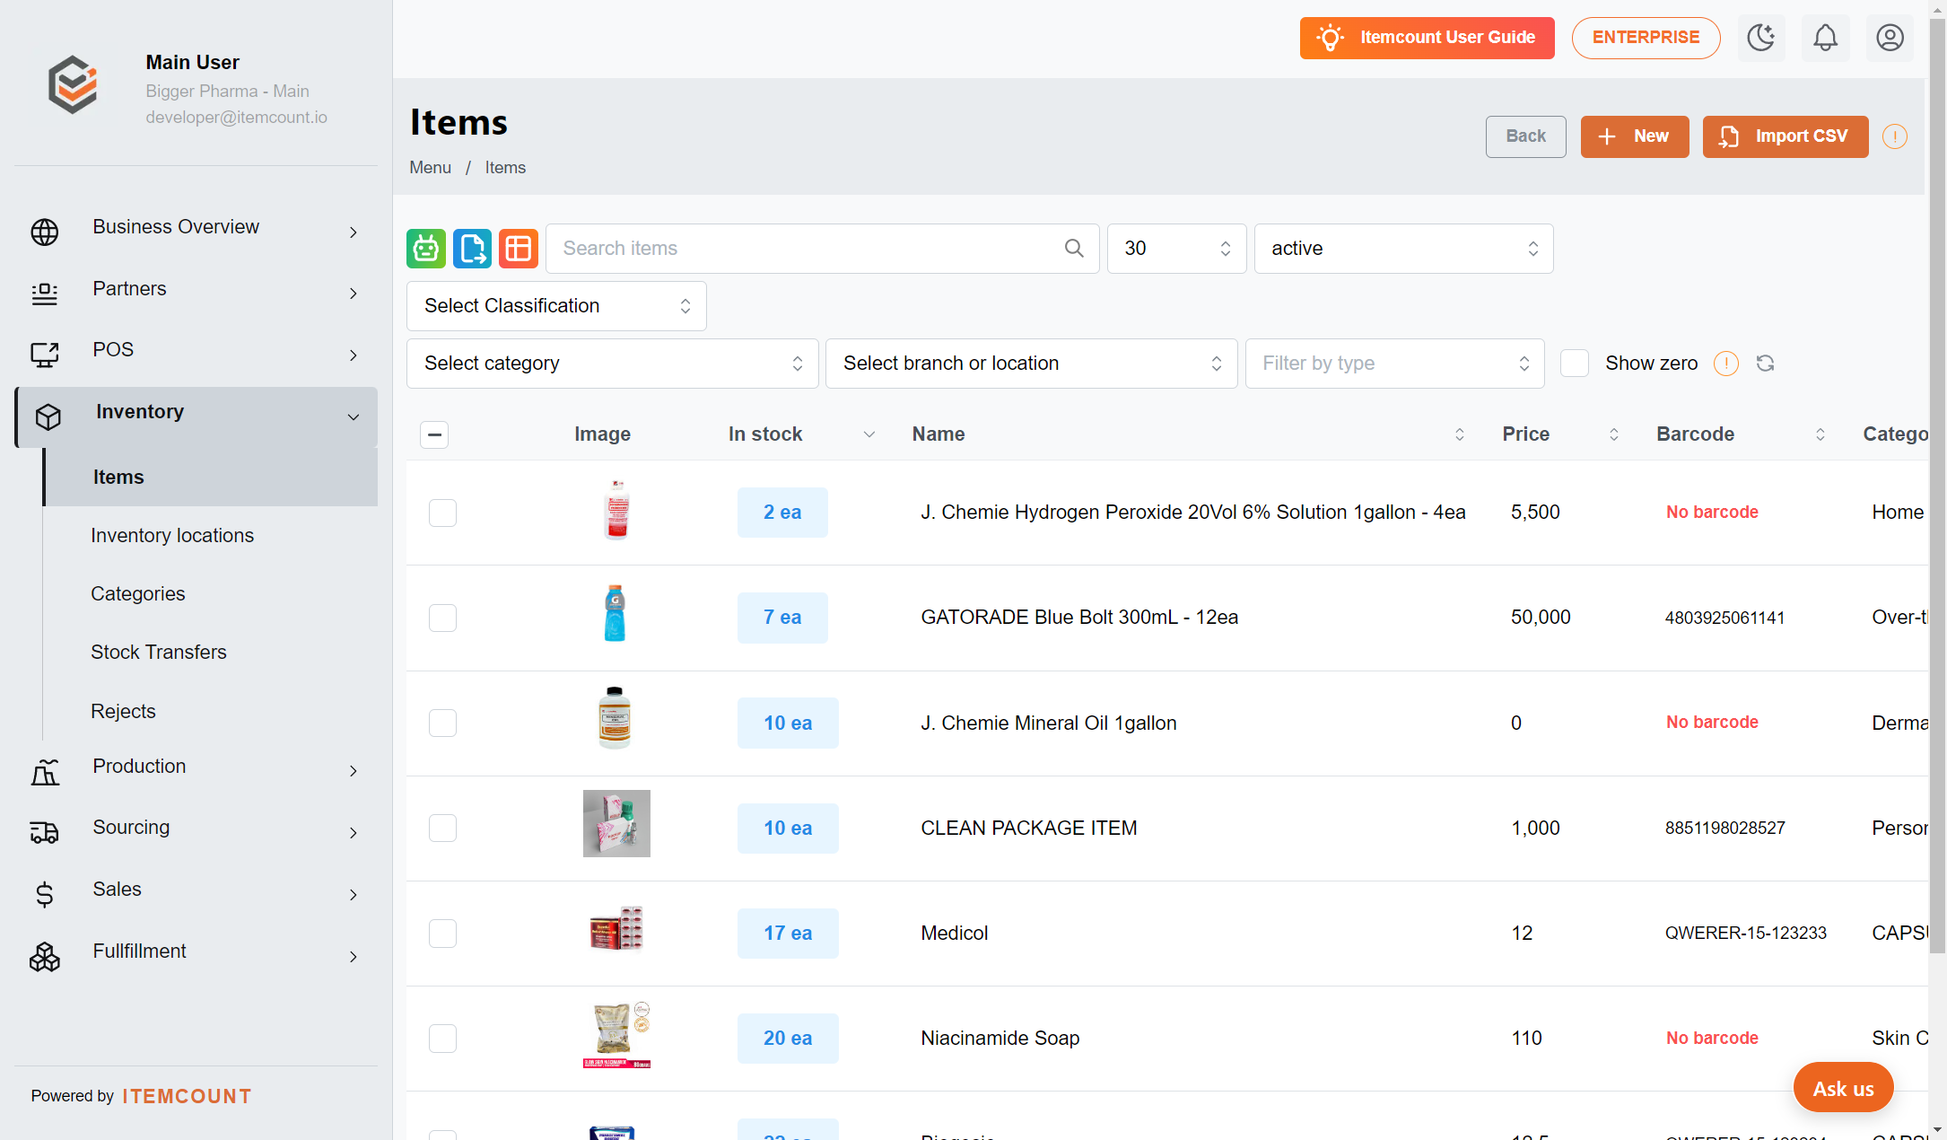1947x1140 pixels.
Task: Click the info icon beside Import CSV
Action: pos(1895,136)
